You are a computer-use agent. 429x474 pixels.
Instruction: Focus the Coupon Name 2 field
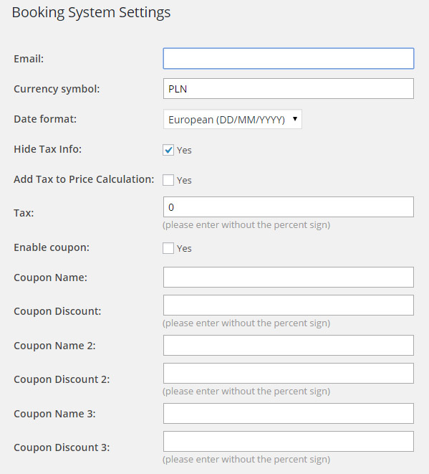click(x=289, y=345)
